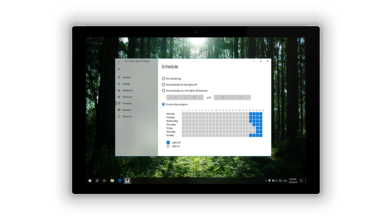Image resolution: width=392 pixels, height=220 pixels.
Task: Enable Automatically do the lights off
Action: coord(164,85)
